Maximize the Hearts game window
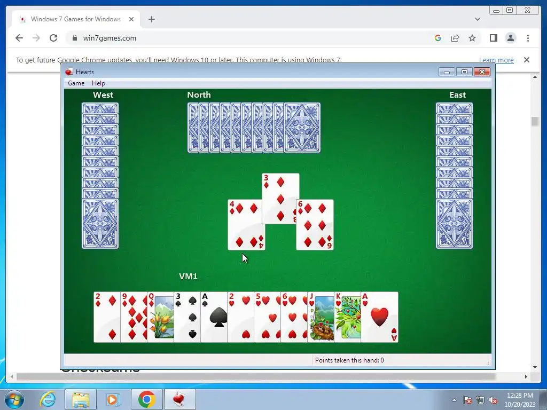 tap(464, 72)
